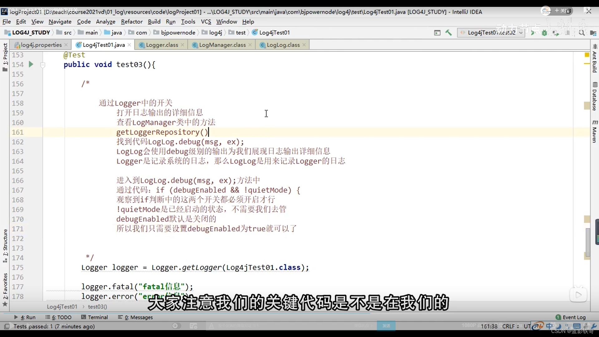Click the Chinese input mode indicator in system tray

[550, 326]
